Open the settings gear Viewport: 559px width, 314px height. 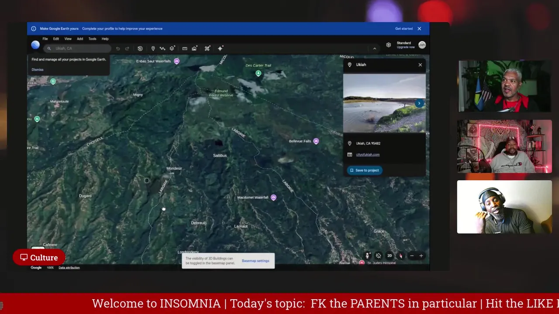tap(388, 45)
